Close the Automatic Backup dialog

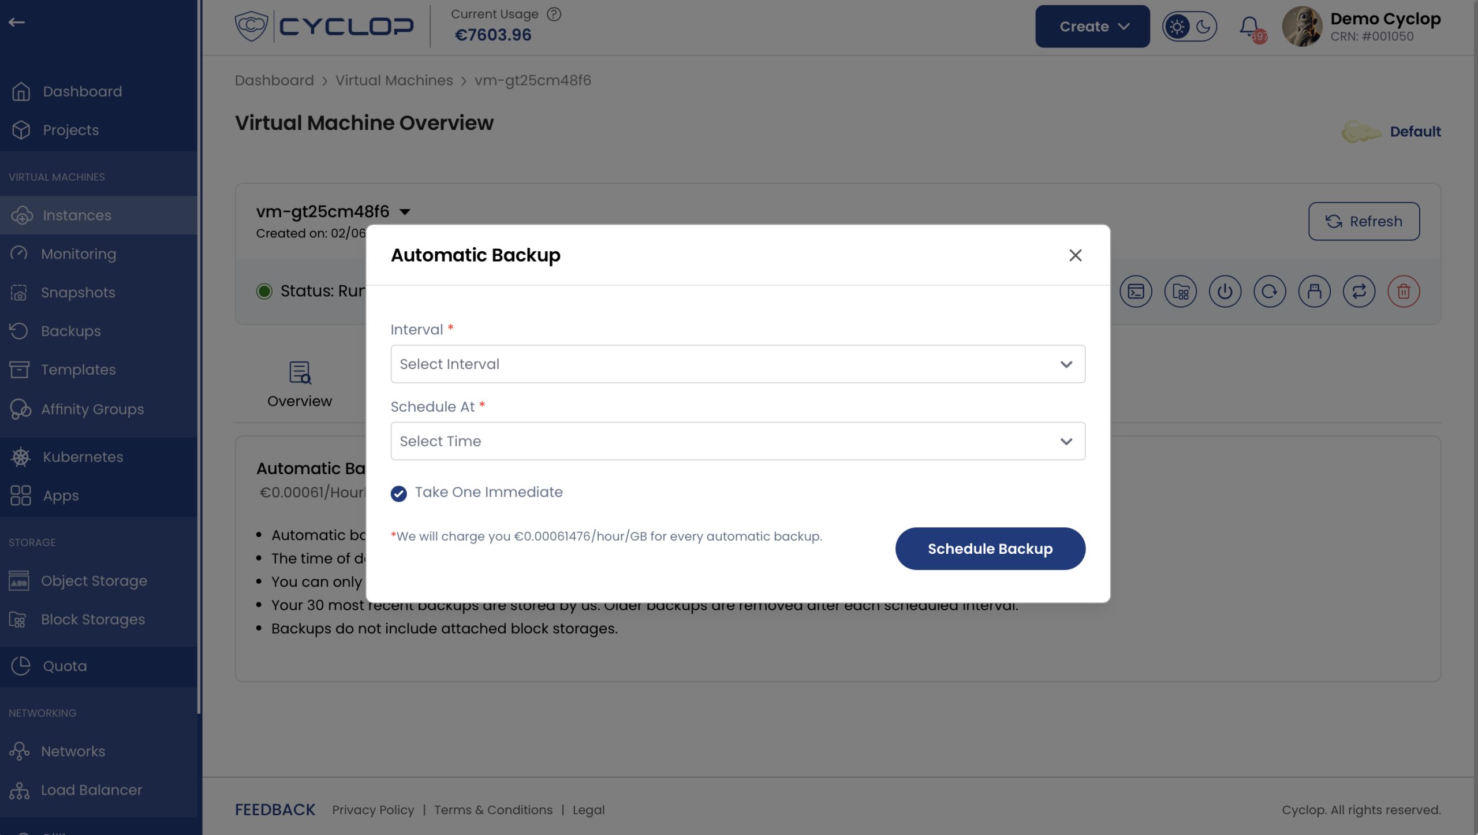pos(1074,255)
